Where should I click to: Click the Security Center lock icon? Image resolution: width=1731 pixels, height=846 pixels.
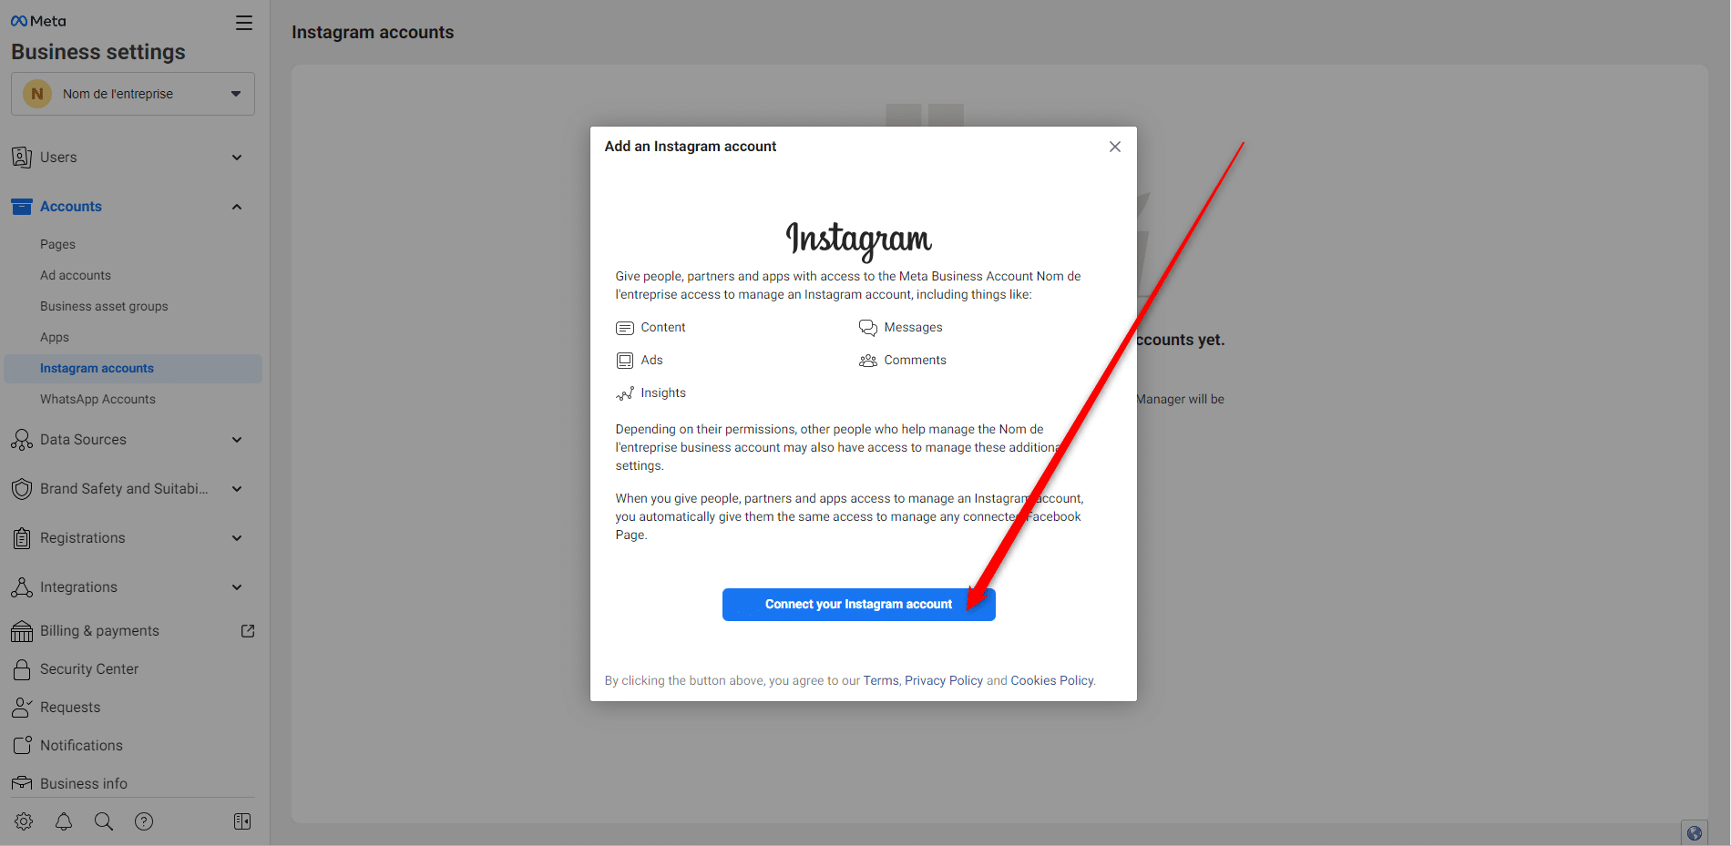[22, 669]
